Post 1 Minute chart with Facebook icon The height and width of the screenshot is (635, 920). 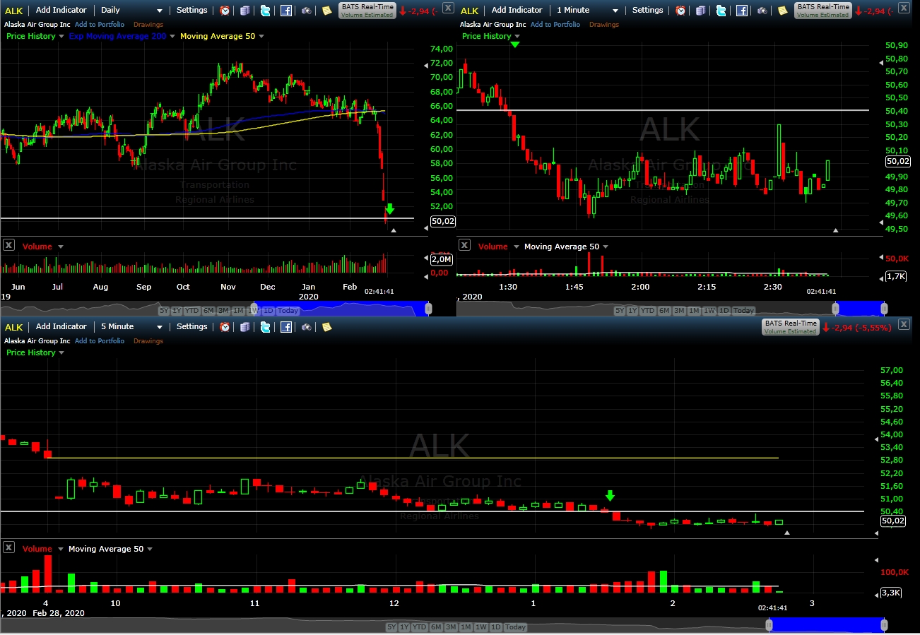coord(742,11)
